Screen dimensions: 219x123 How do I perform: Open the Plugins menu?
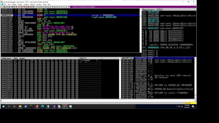[x=20, y=4]
